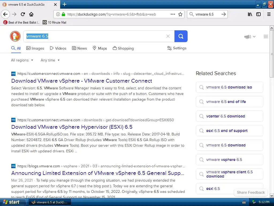274x206 pixels.
Task: Select the All results tab
Action: coord(16,48)
